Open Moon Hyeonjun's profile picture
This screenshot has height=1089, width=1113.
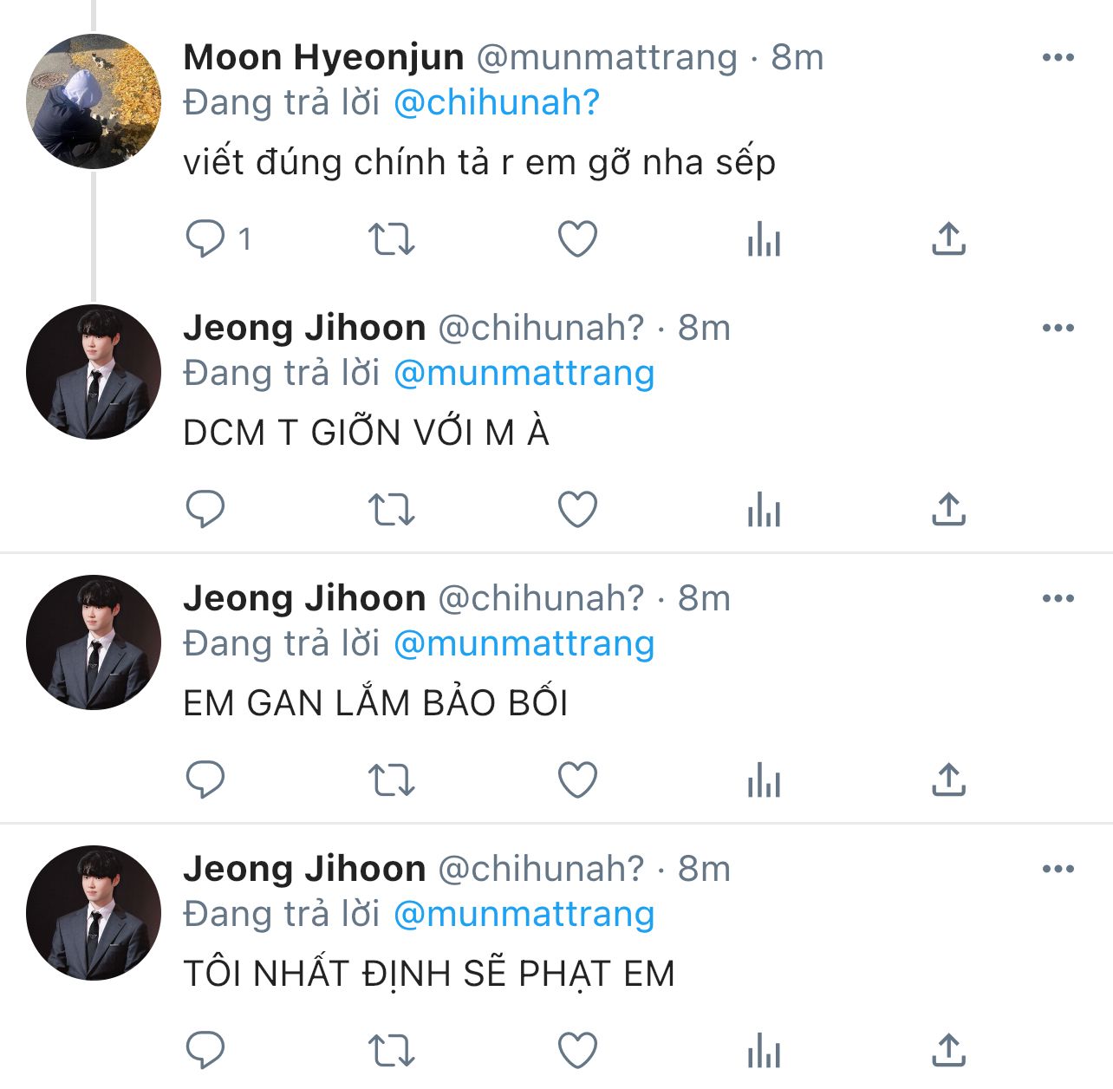point(94,101)
